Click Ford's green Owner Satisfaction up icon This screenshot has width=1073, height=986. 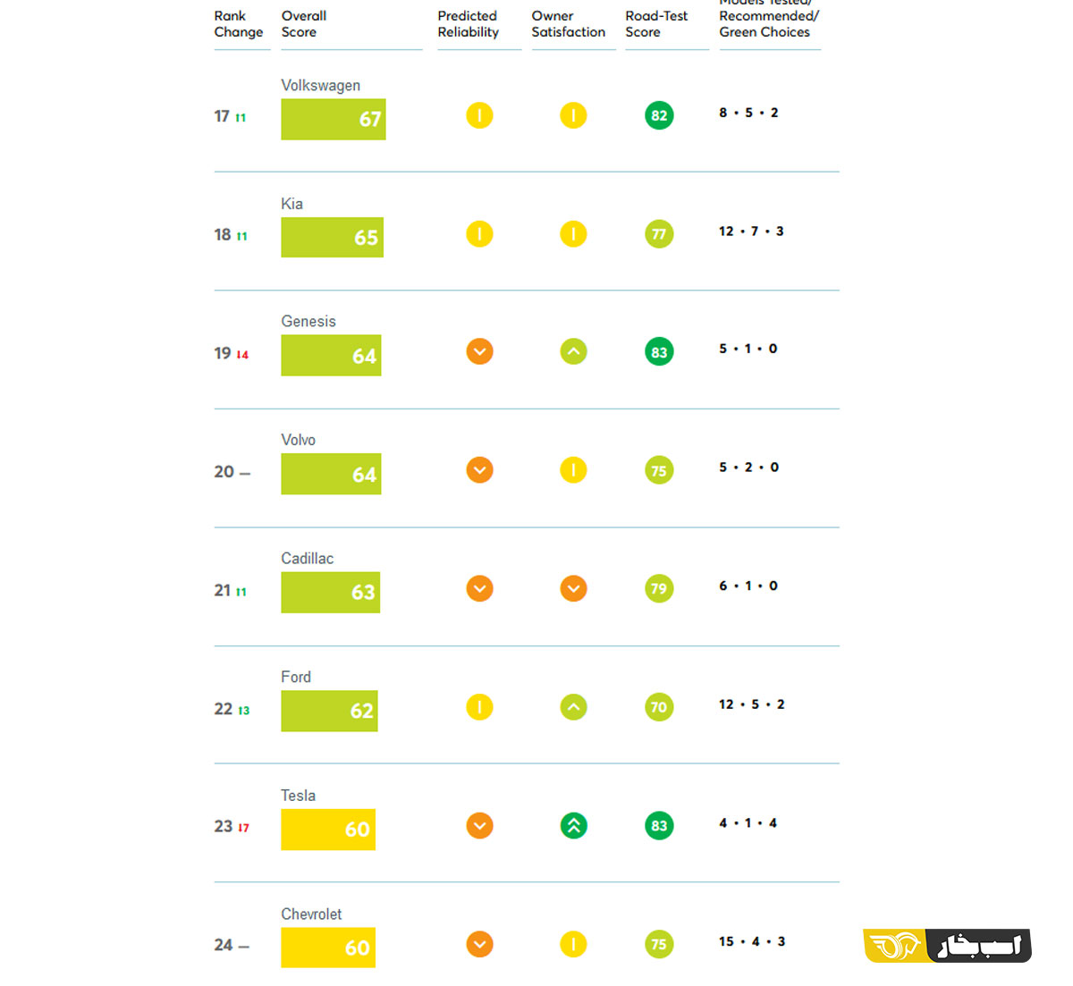(x=573, y=708)
